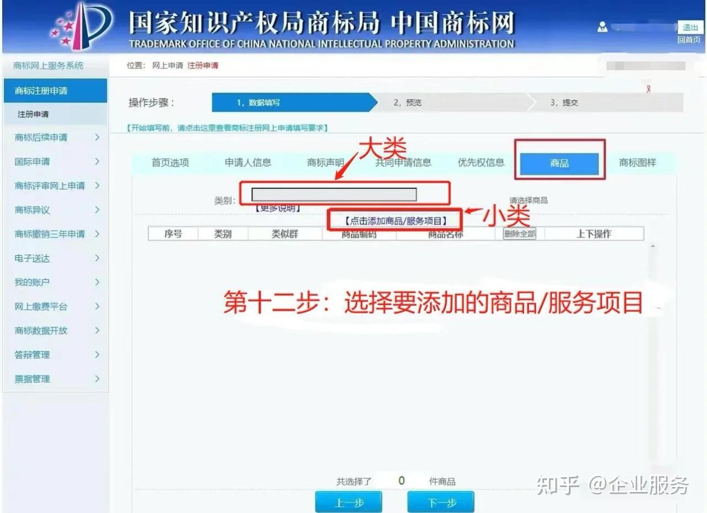707x513 pixels.
Task: Switch to the 商标图样 tab
Action: (x=637, y=163)
